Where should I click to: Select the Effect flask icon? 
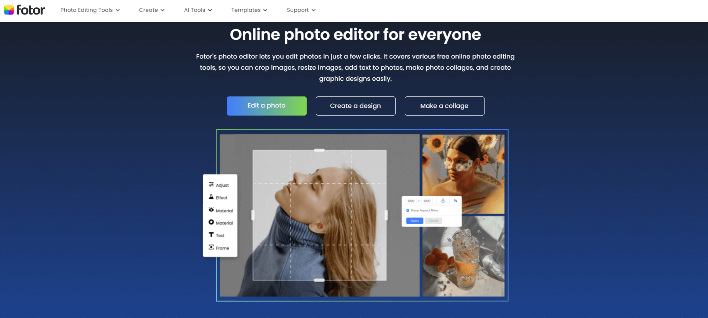point(211,197)
